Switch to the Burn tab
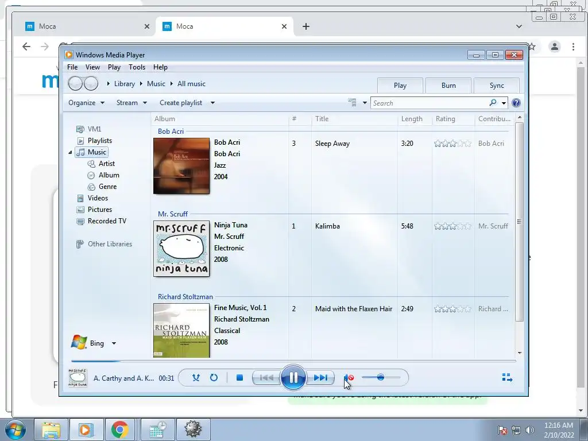The height and width of the screenshot is (441, 588). pos(448,86)
